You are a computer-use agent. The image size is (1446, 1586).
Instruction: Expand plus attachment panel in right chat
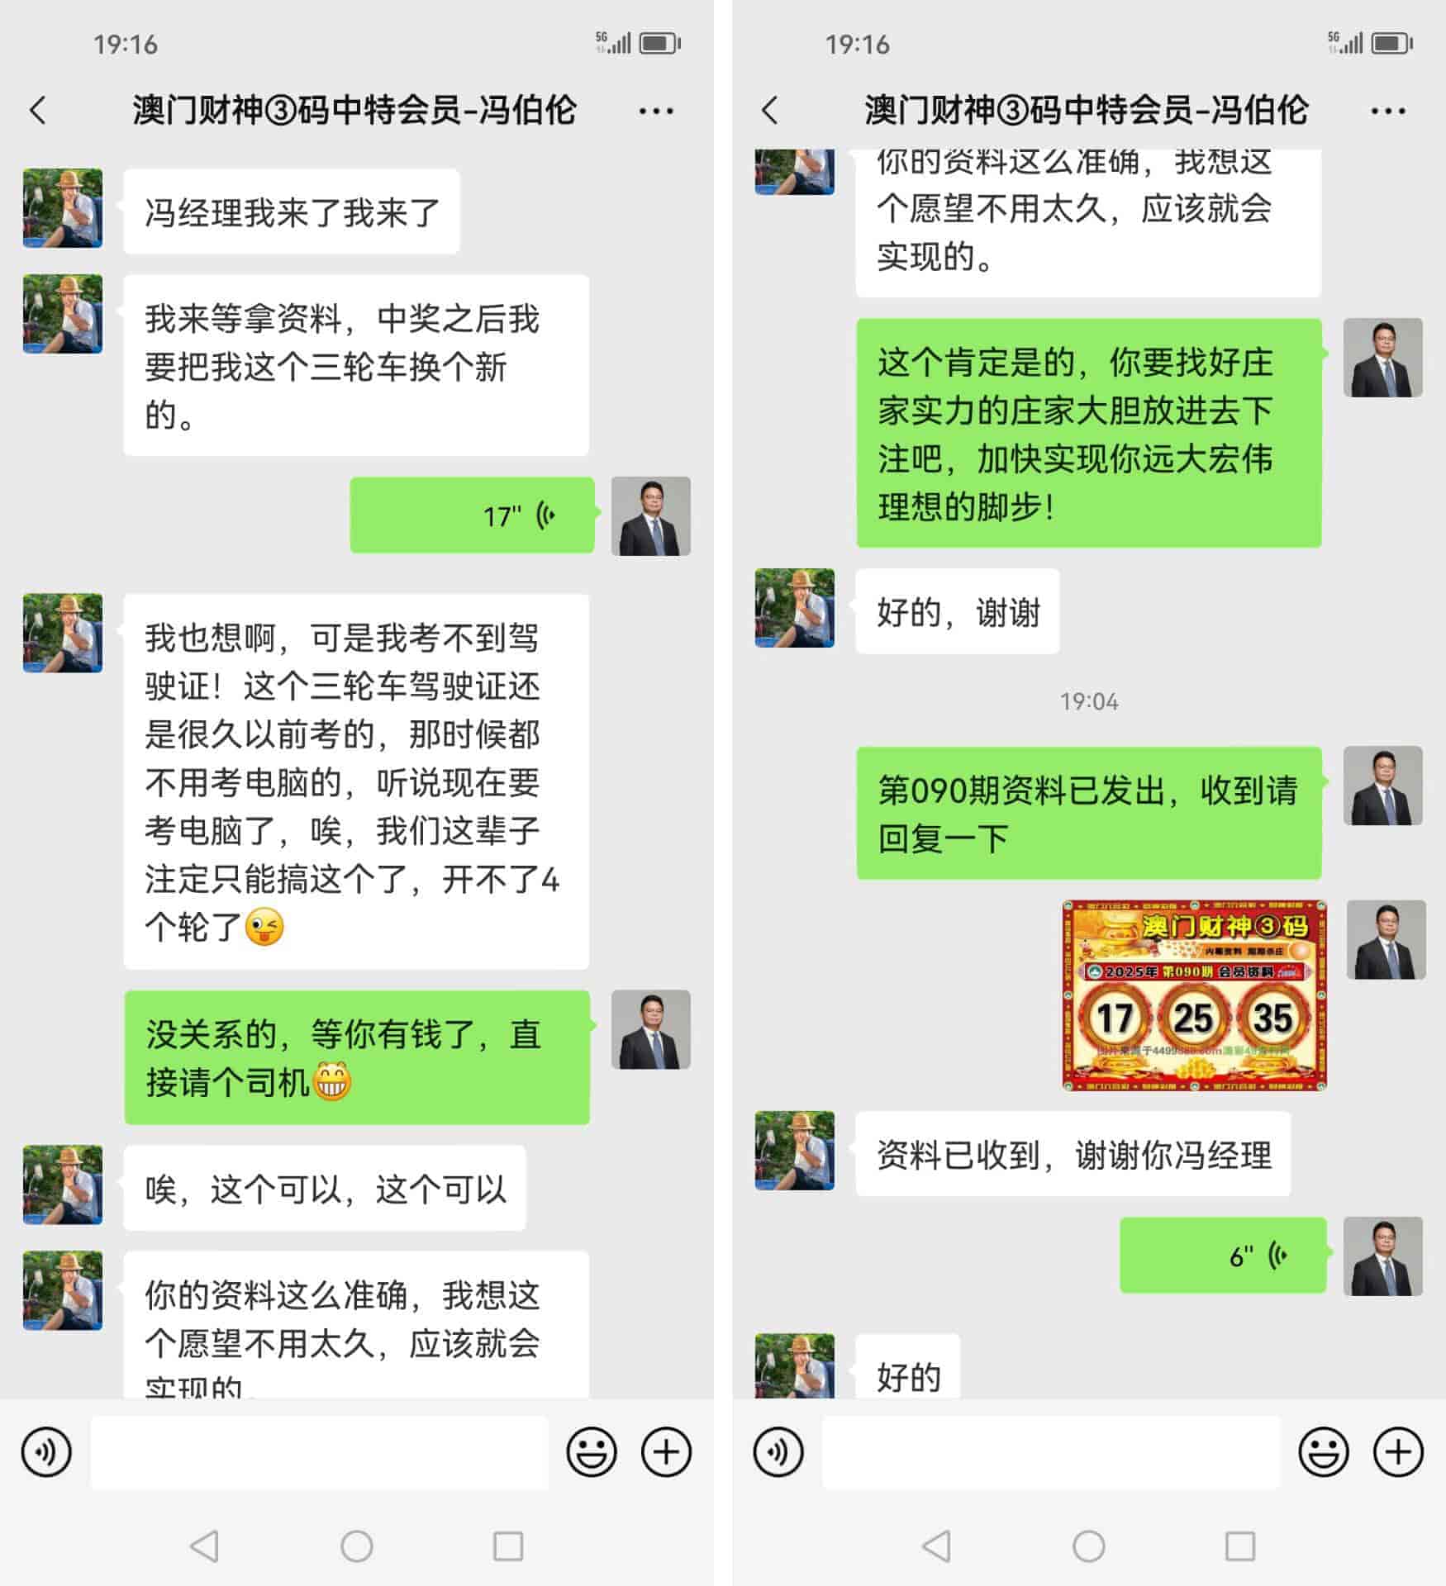[x=1398, y=1451]
